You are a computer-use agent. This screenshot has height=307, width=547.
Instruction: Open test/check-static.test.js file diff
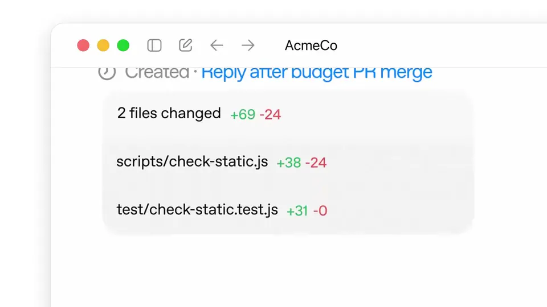click(288, 210)
